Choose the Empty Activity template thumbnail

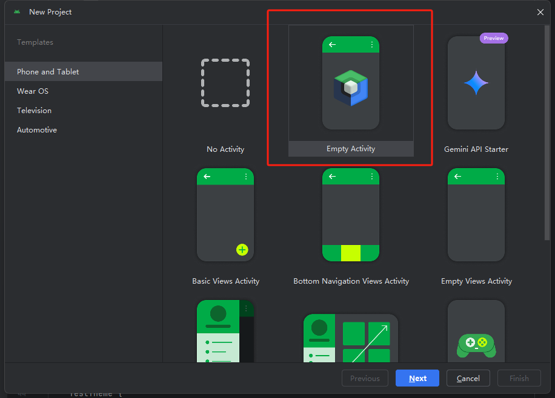[351, 83]
